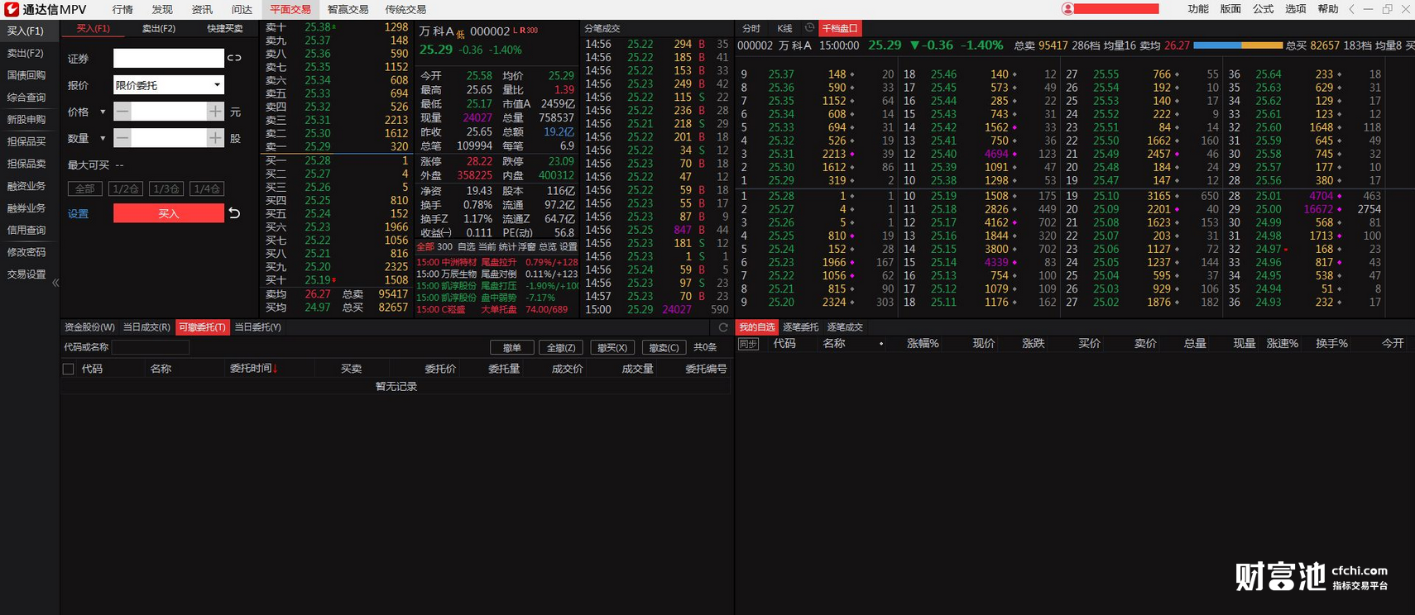Switch to 逐笔成交 tab
The height and width of the screenshot is (615, 1415).
point(845,327)
